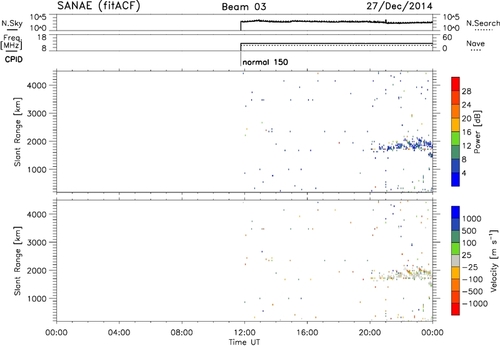
Task: Click the '3000' range tick of the velocity panel
Action: [x=37, y=242]
